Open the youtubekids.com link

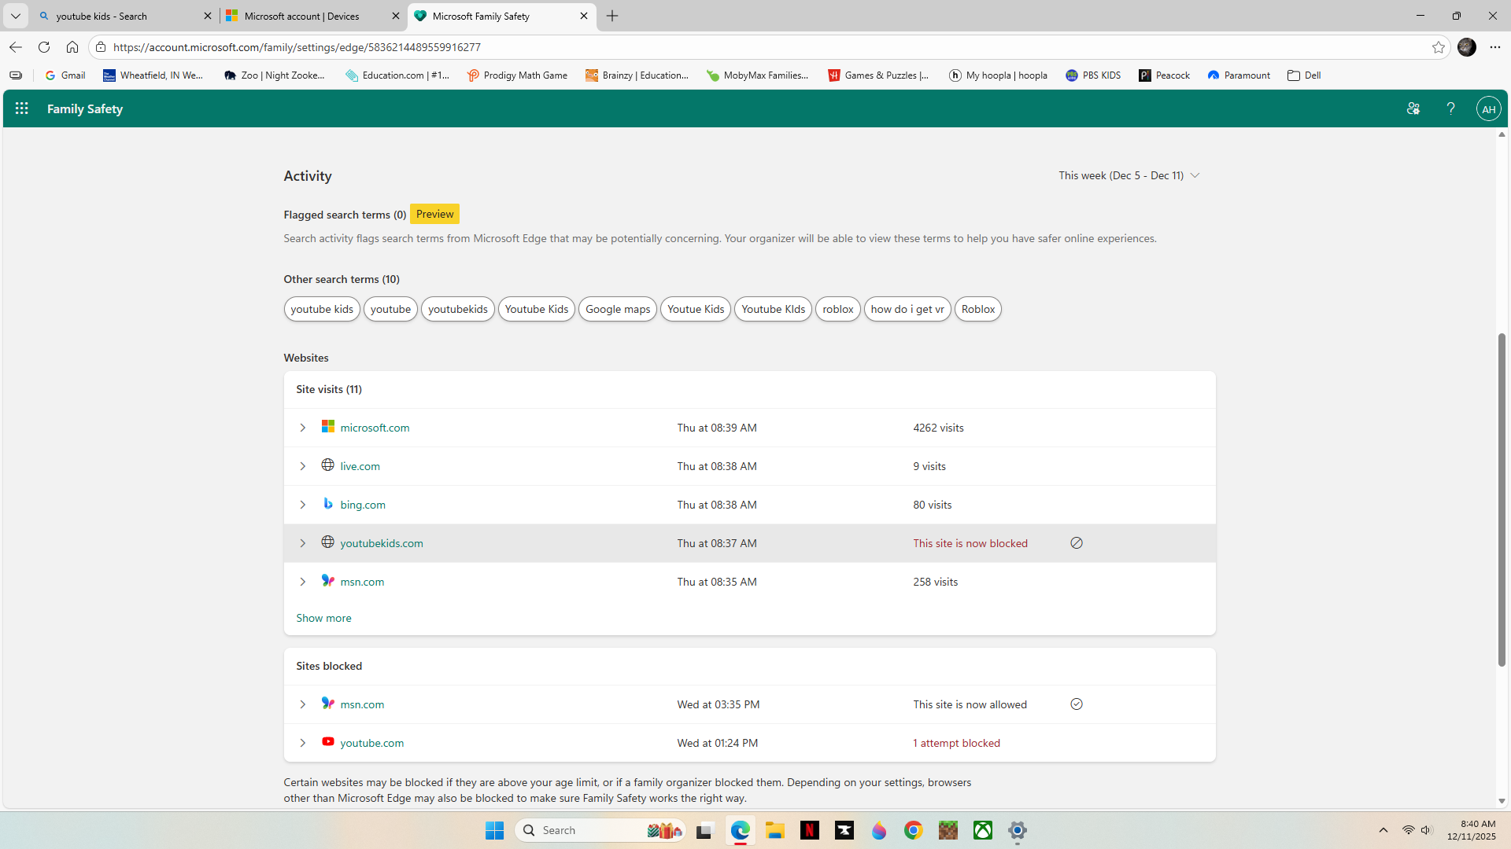[382, 543]
